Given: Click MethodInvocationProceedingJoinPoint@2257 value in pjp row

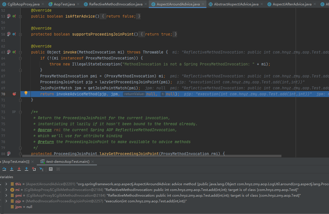Looking at the screenshot, I should [x=65, y=201].
